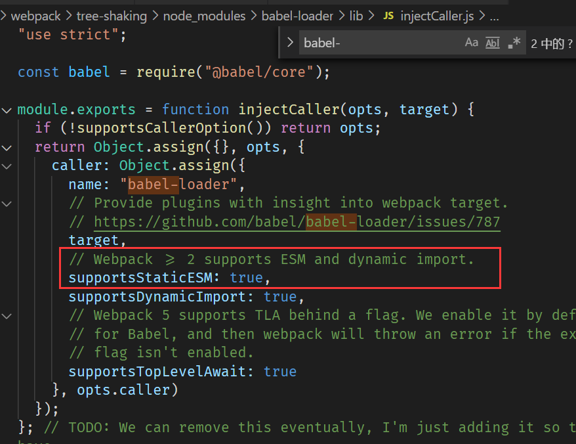Click the supportsDynamicImport property

click(x=157, y=296)
